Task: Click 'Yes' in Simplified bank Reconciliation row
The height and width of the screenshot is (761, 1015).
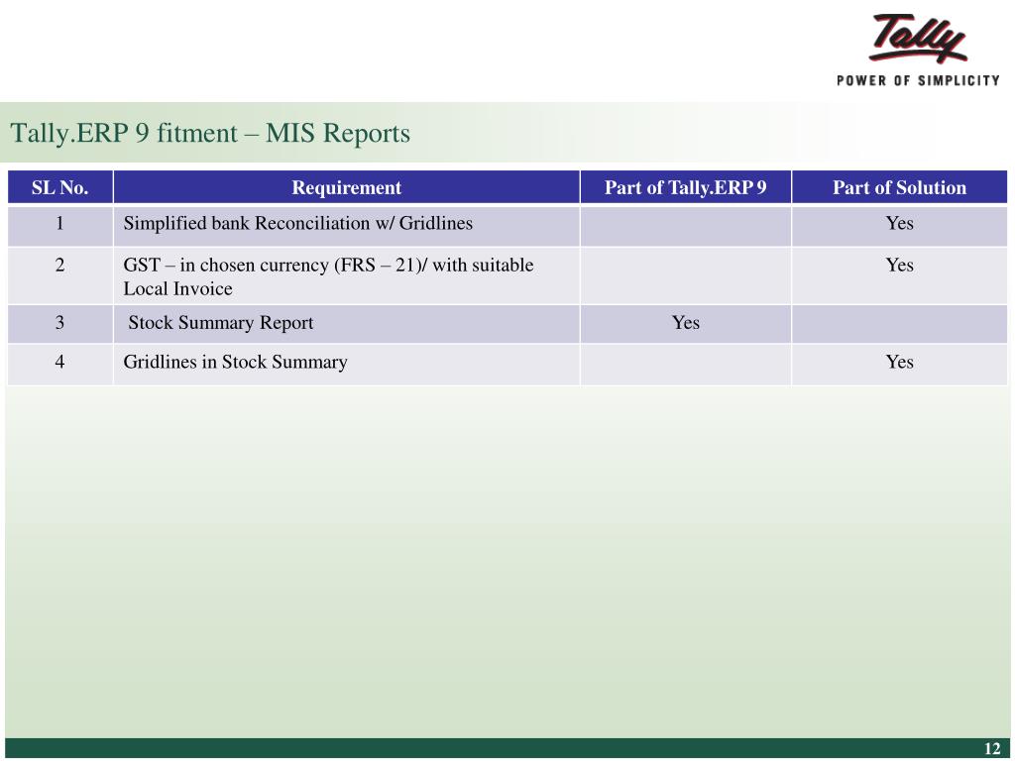Action: [x=899, y=223]
